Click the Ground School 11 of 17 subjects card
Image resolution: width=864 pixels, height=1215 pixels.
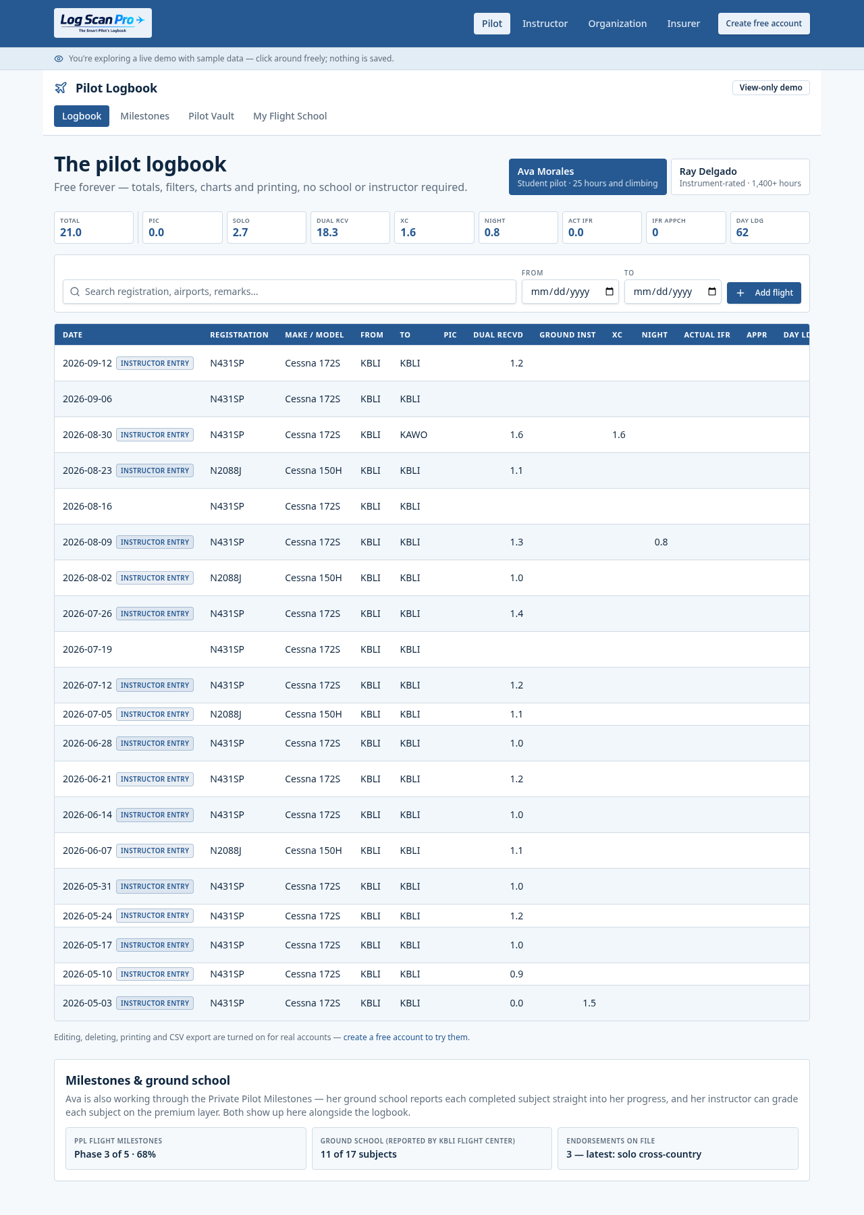tap(432, 1148)
